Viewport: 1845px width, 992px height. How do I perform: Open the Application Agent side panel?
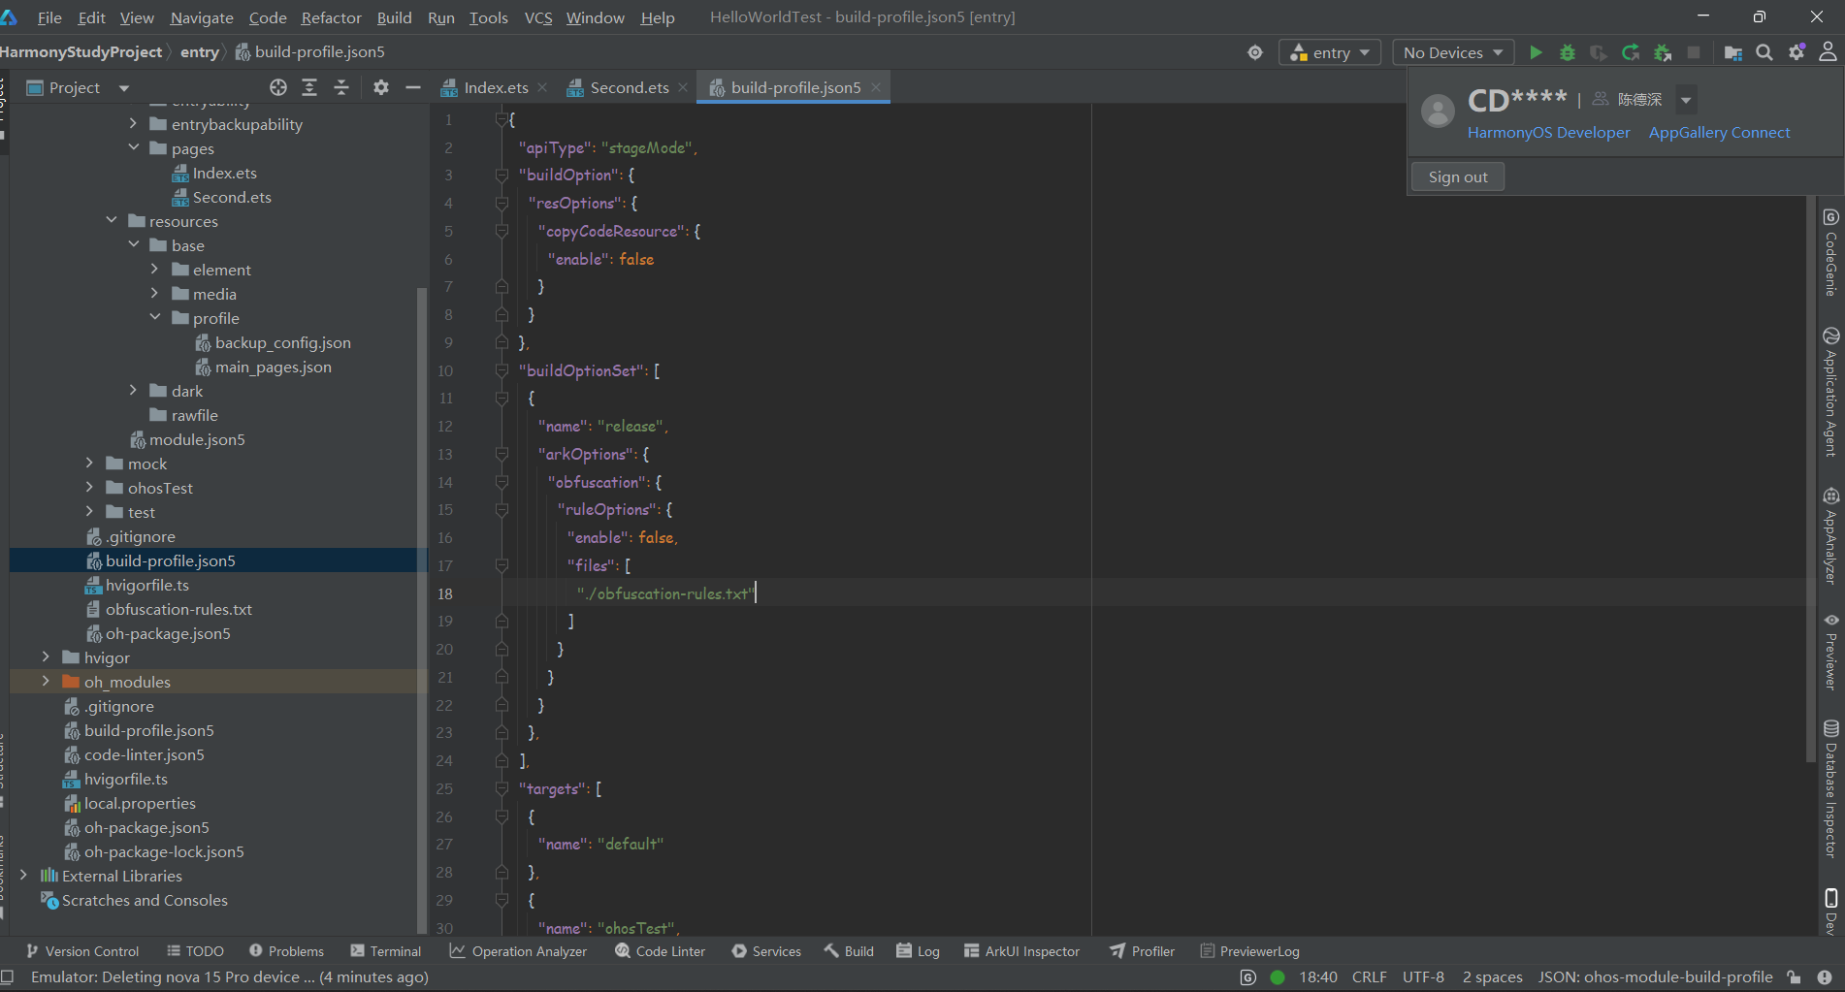tap(1830, 392)
